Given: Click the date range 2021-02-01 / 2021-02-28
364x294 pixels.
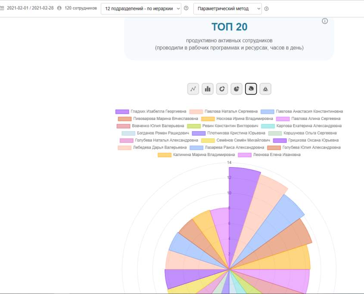Looking at the screenshot, I should 30,8.
